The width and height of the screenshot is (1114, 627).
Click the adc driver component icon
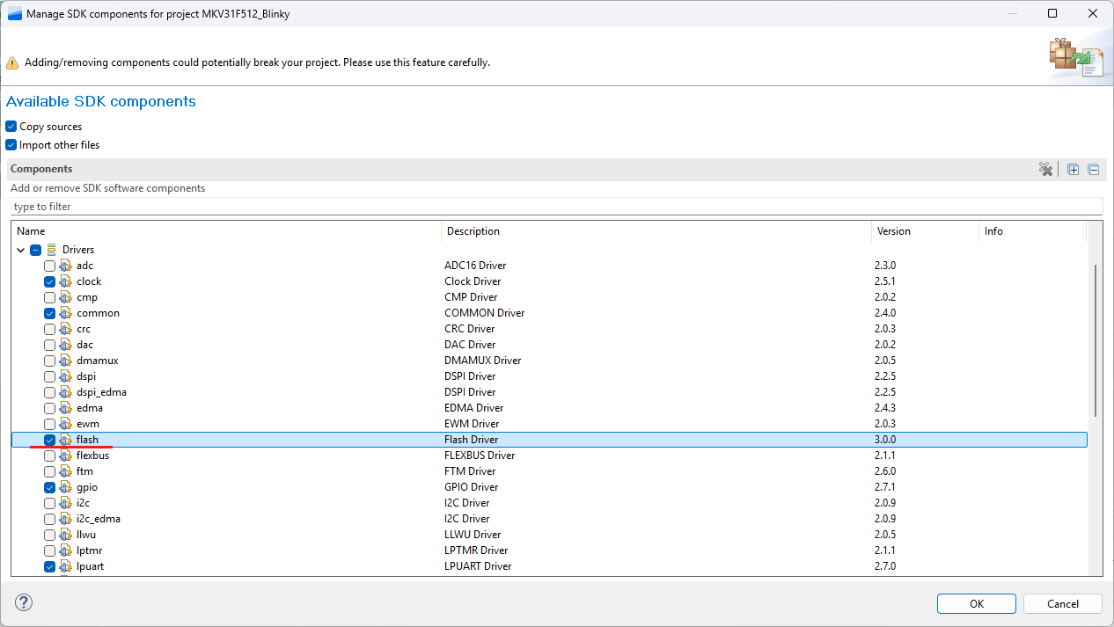[65, 266]
